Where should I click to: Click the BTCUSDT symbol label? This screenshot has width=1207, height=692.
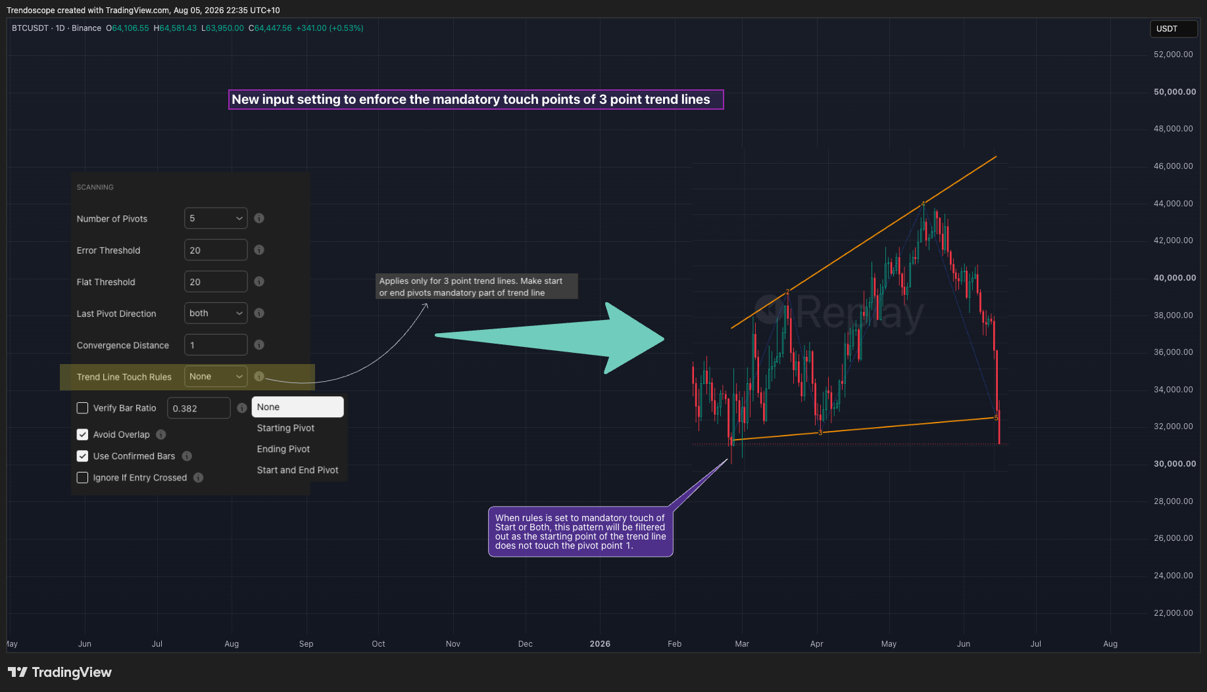tap(30, 28)
